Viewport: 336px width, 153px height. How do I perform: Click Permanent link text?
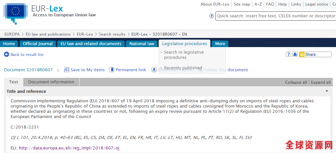click(x=131, y=70)
